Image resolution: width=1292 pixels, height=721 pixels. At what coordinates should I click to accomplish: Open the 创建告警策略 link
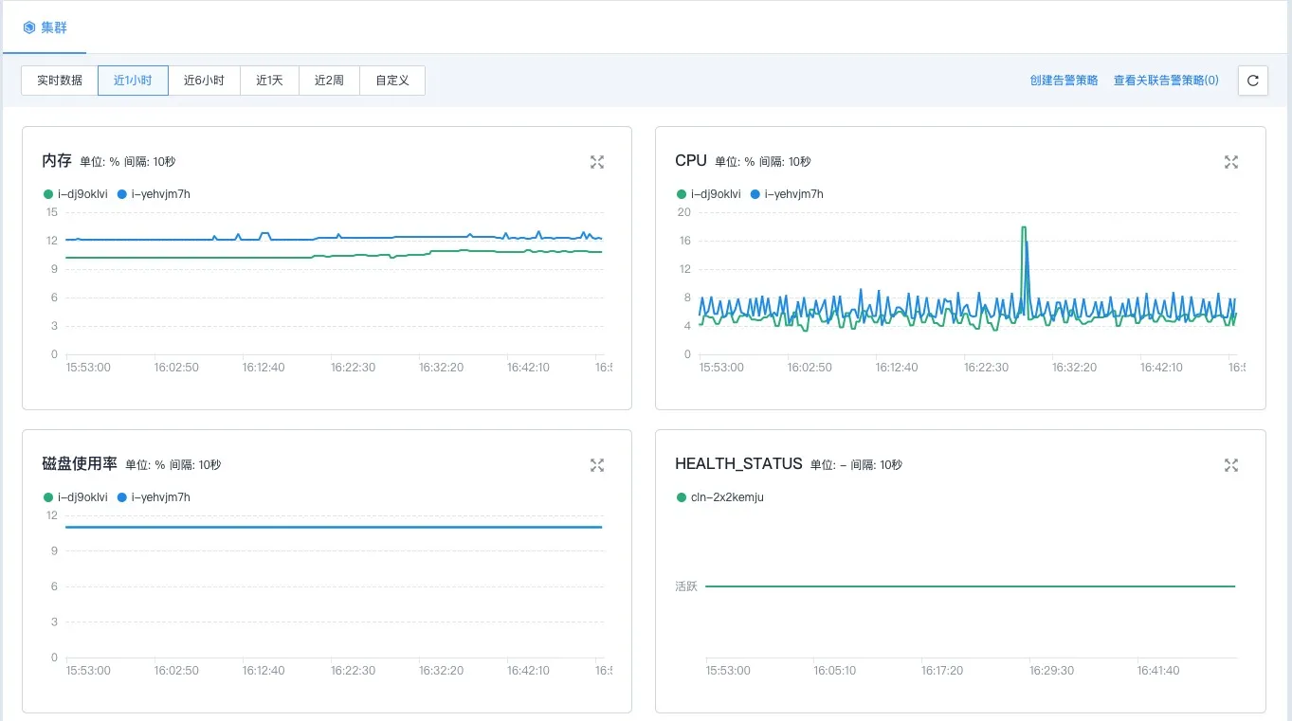pos(1065,81)
